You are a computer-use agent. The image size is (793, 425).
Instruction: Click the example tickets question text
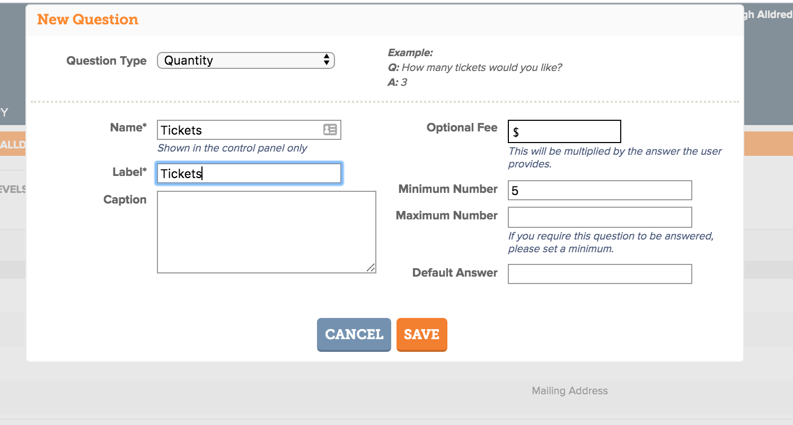pyautogui.click(x=482, y=68)
